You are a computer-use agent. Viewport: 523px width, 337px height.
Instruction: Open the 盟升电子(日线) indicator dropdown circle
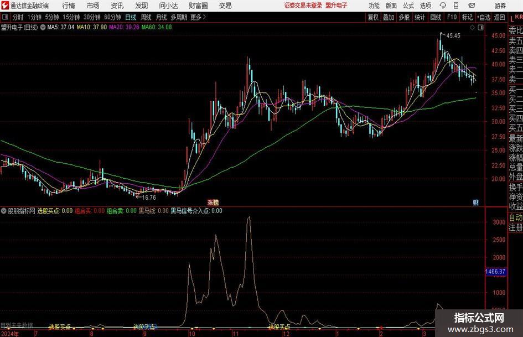[43, 27]
